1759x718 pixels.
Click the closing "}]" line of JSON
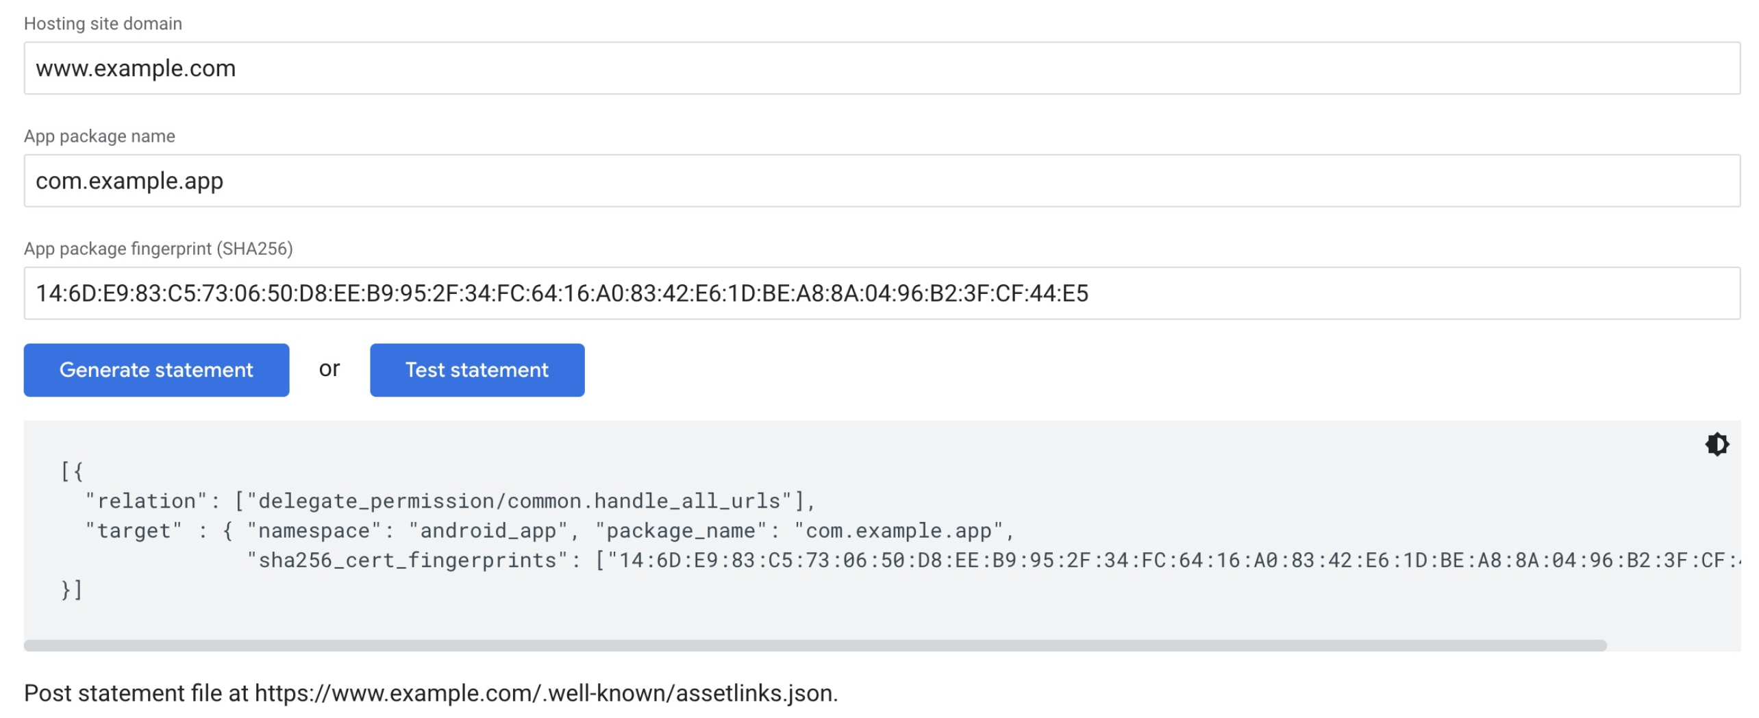pos(72,589)
